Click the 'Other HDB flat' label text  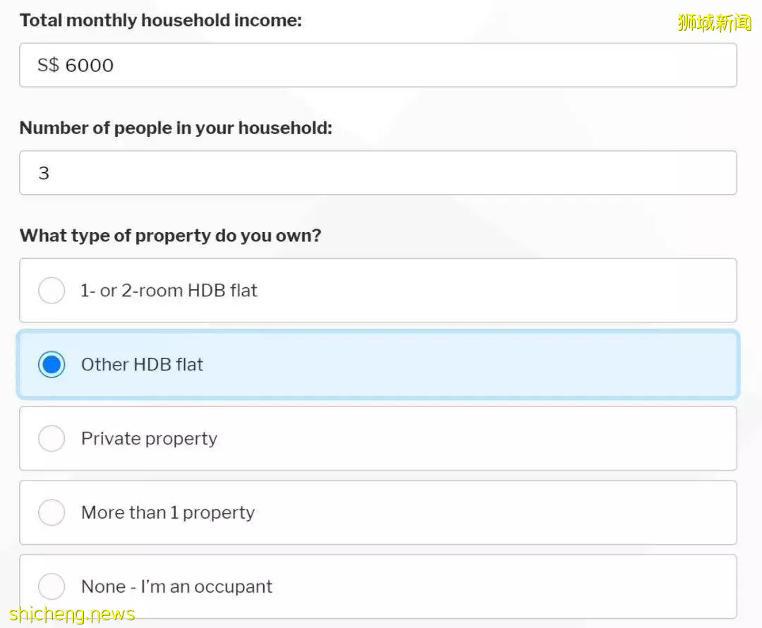point(142,365)
